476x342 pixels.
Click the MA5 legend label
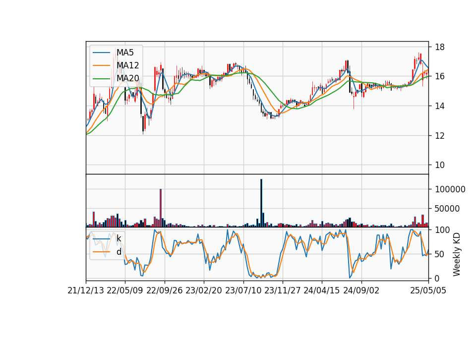click(x=125, y=53)
